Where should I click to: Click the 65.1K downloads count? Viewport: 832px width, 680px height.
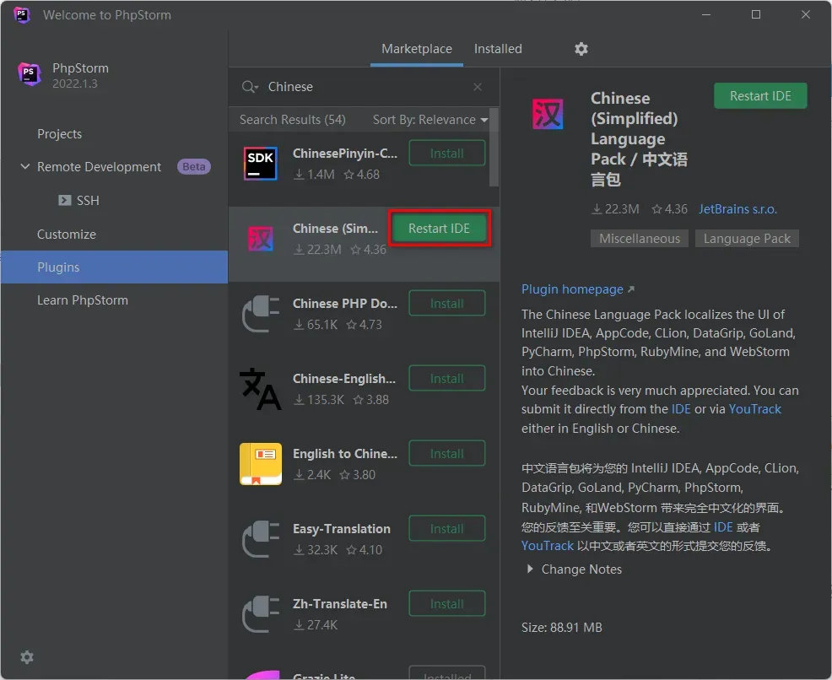point(316,325)
